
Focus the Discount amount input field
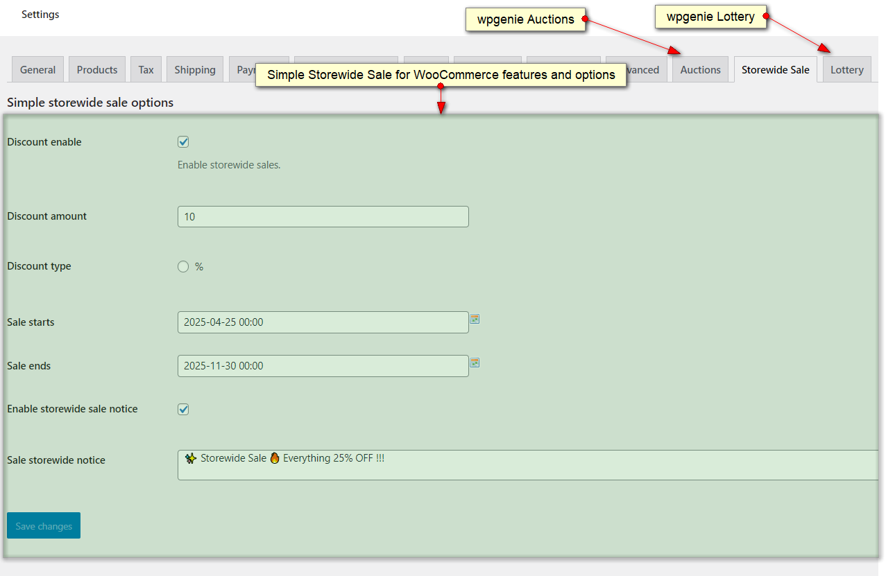coord(323,216)
